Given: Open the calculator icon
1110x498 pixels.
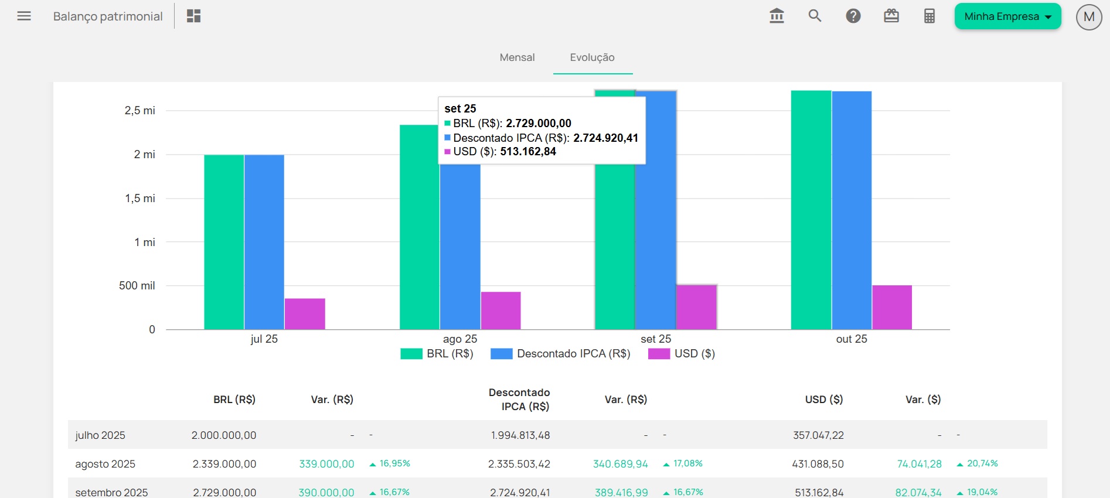Looking at the screenshot, I should pyautogui.click(x=929, y=16).
